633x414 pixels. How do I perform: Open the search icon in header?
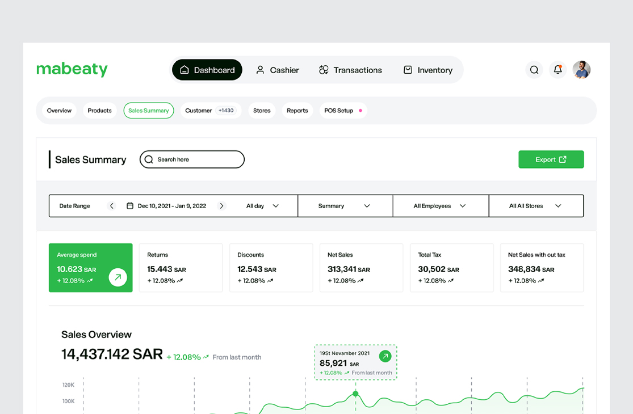coord(534,70)
